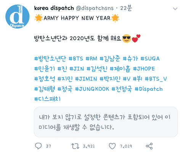
Task: Open the #JIMIN hashtag
Action: (x=86, y=79)
